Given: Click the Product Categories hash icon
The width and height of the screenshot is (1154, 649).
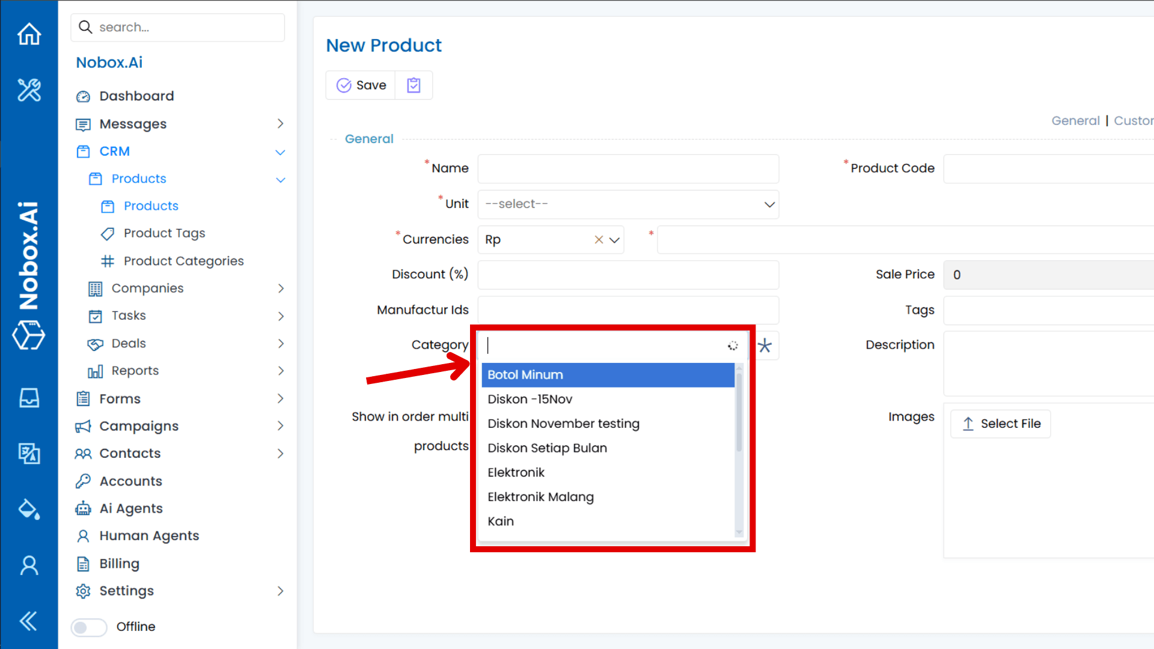Looking at the screenshot, I should tap(108, 261).
